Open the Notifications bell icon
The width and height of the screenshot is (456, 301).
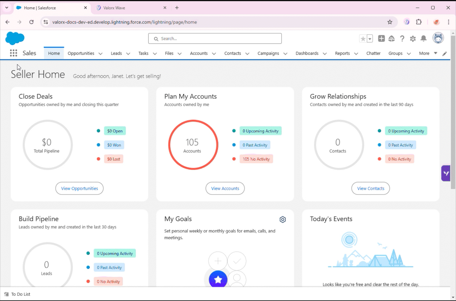[424, 38]
